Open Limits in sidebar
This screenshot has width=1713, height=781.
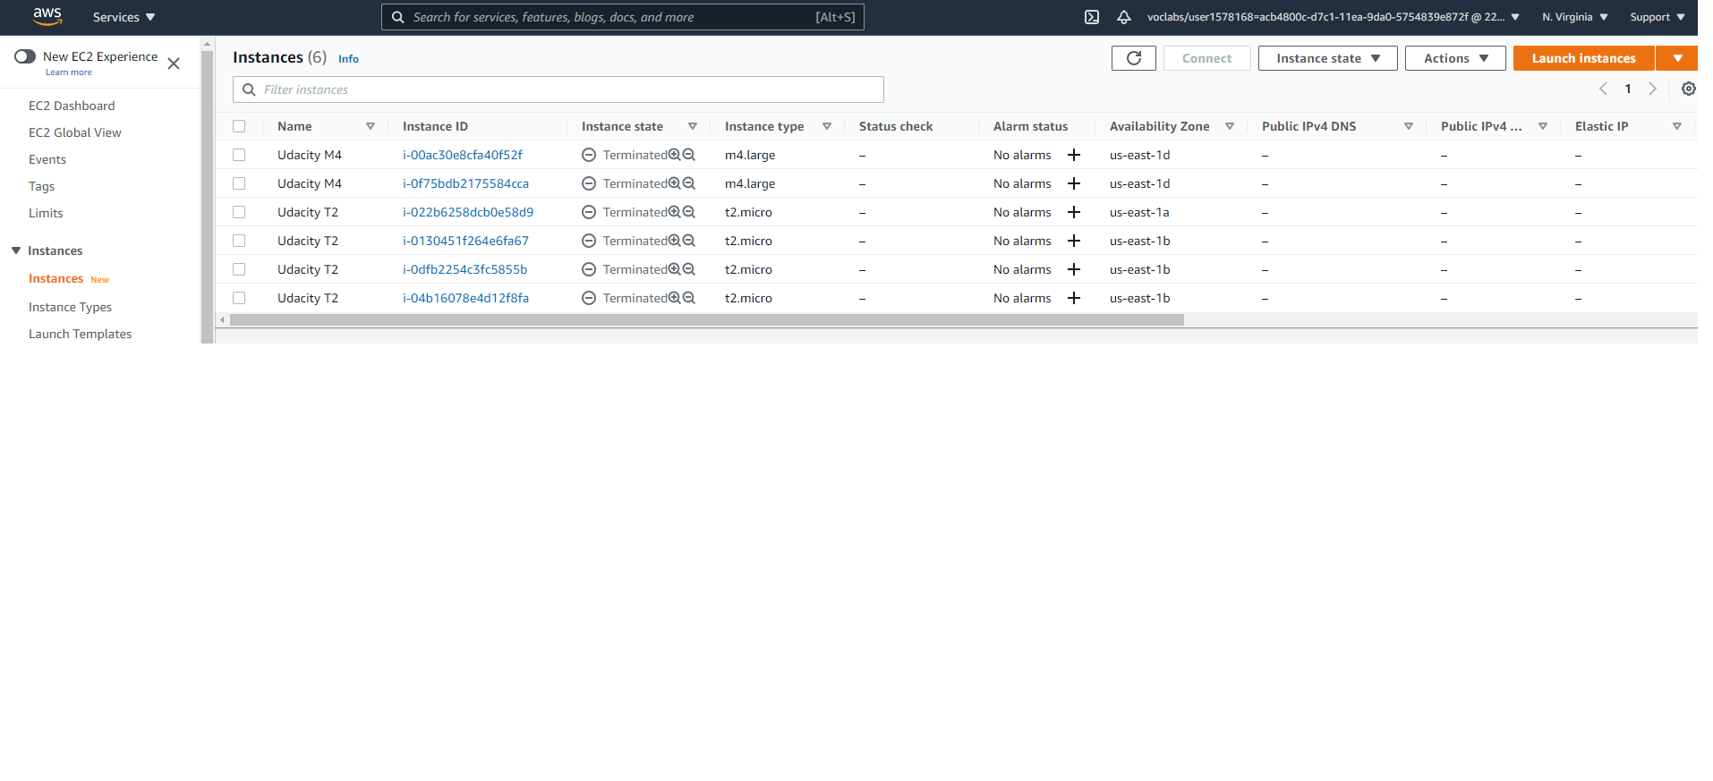click(x=46, y=213)
